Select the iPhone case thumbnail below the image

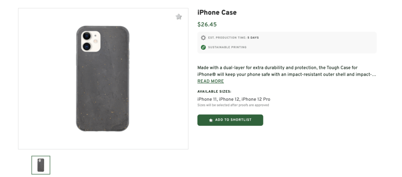41,165
